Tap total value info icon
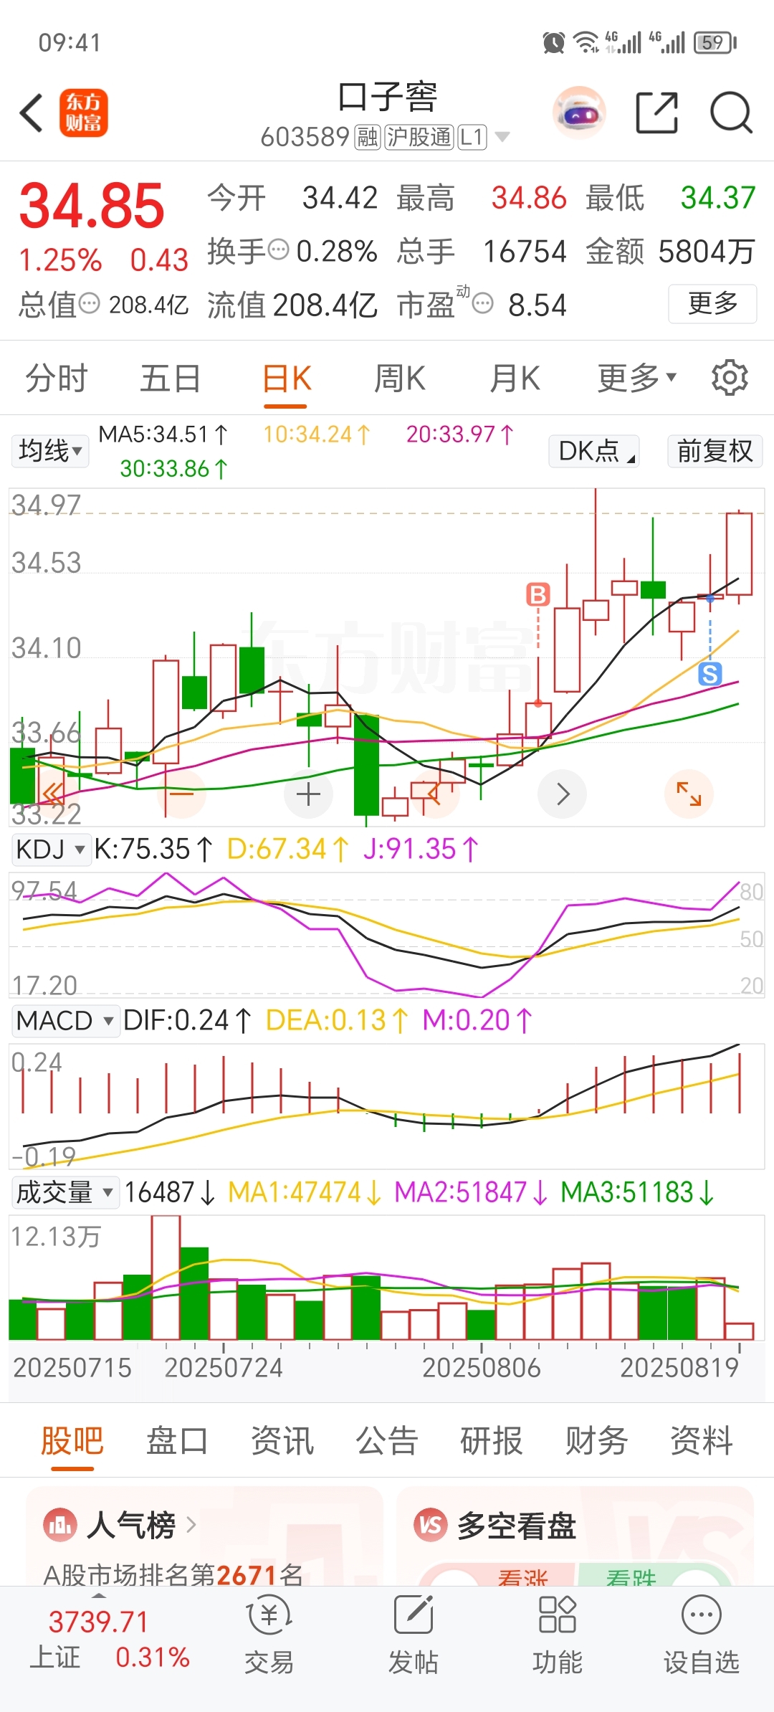The height and width of the screenshot is (1712, 774). point(89,304)
